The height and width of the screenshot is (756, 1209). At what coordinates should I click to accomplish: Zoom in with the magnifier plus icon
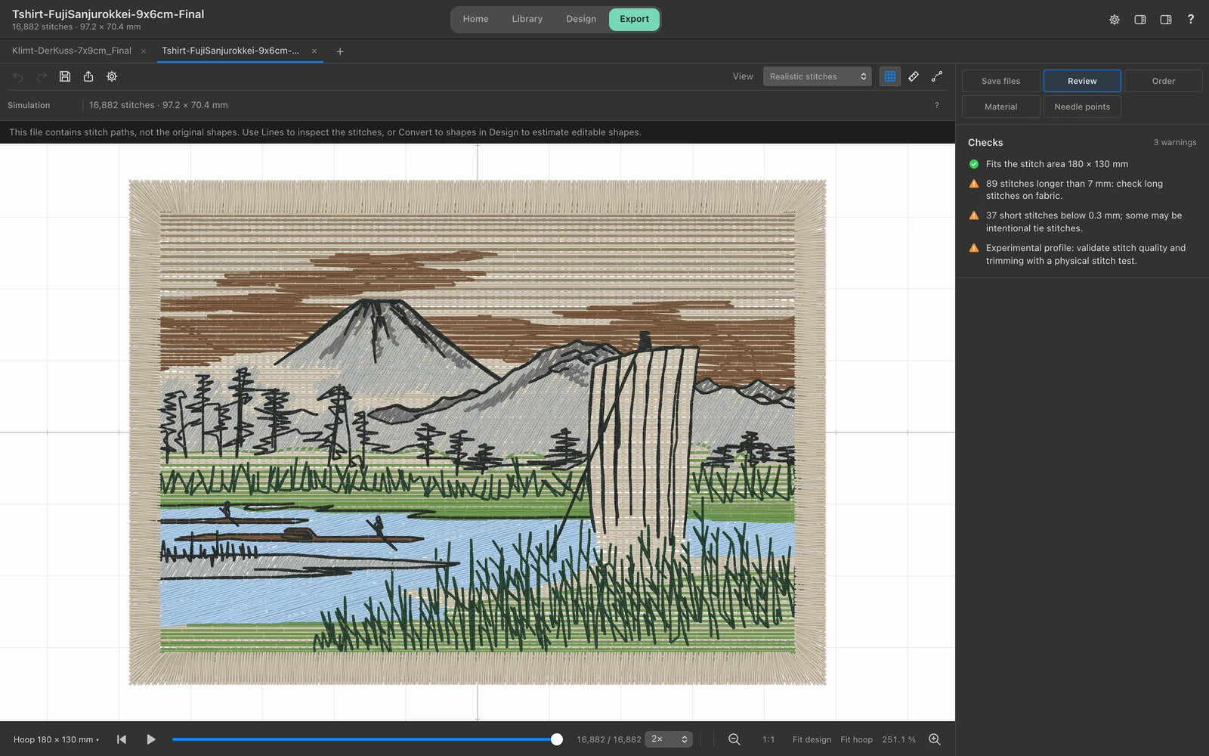935,739
